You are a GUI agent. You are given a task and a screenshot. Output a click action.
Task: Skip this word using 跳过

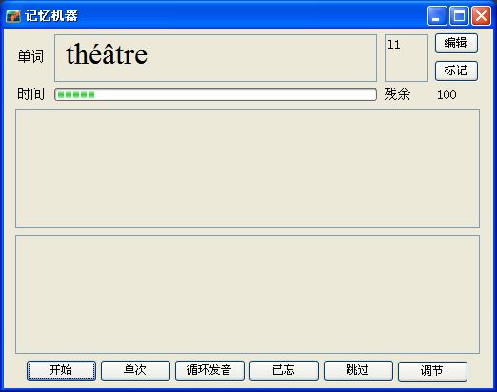(x=358, y=370)
